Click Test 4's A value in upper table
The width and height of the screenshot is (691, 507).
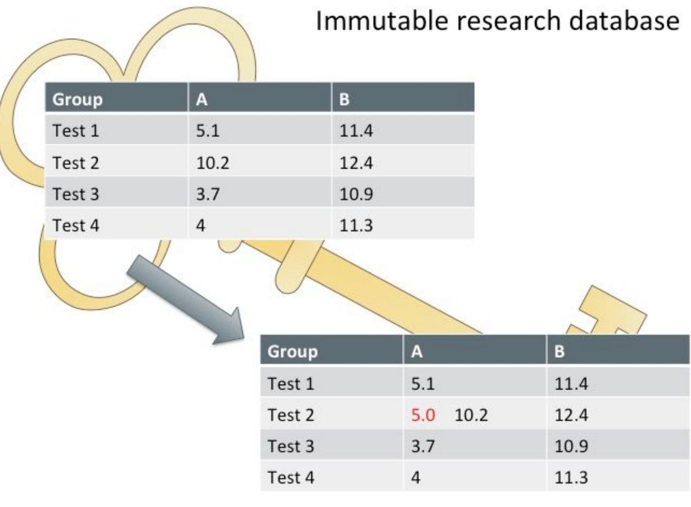[200, 226]
